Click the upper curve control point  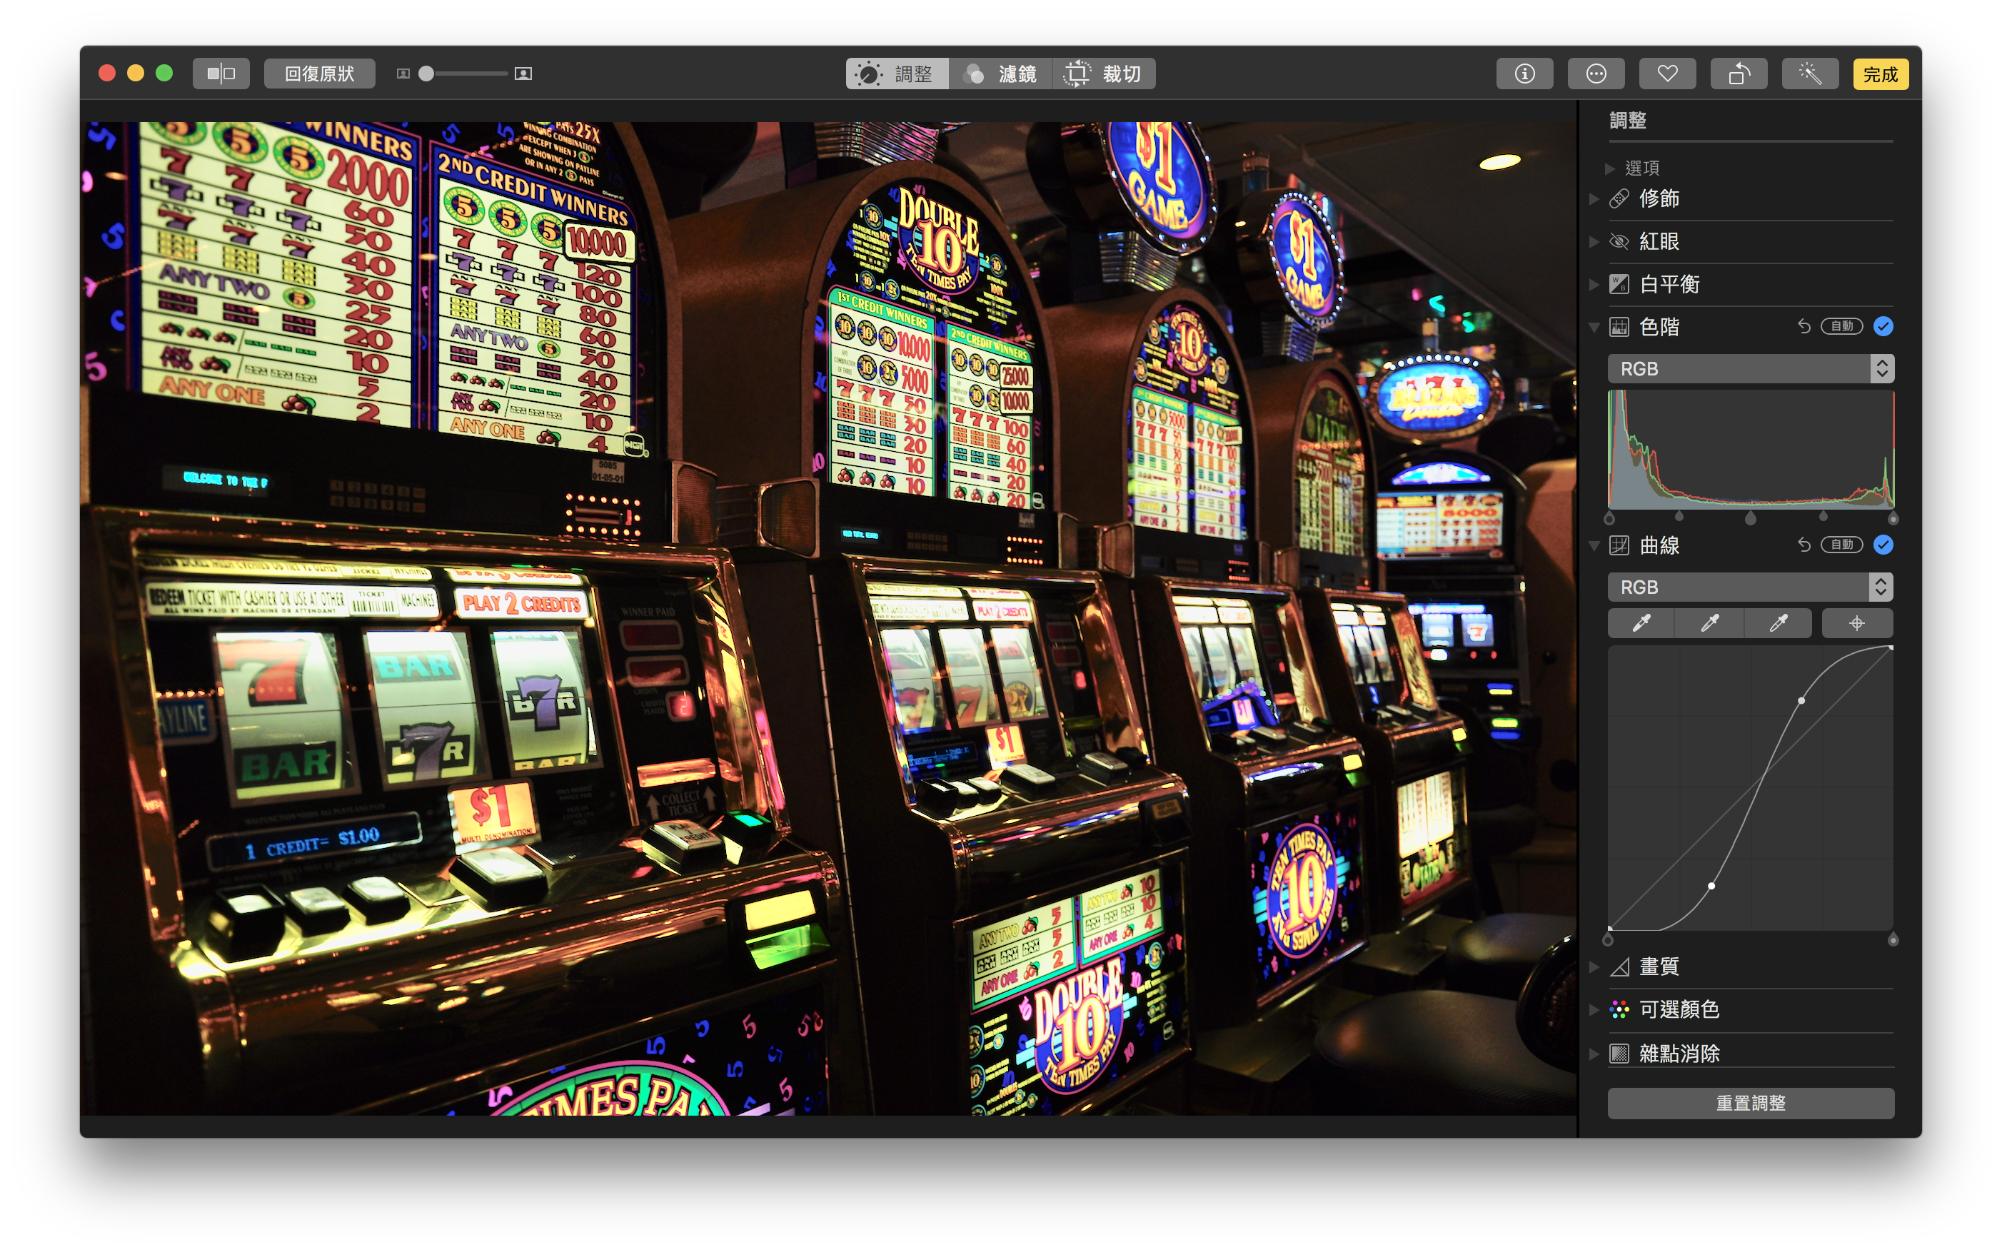click(1801, 700)
